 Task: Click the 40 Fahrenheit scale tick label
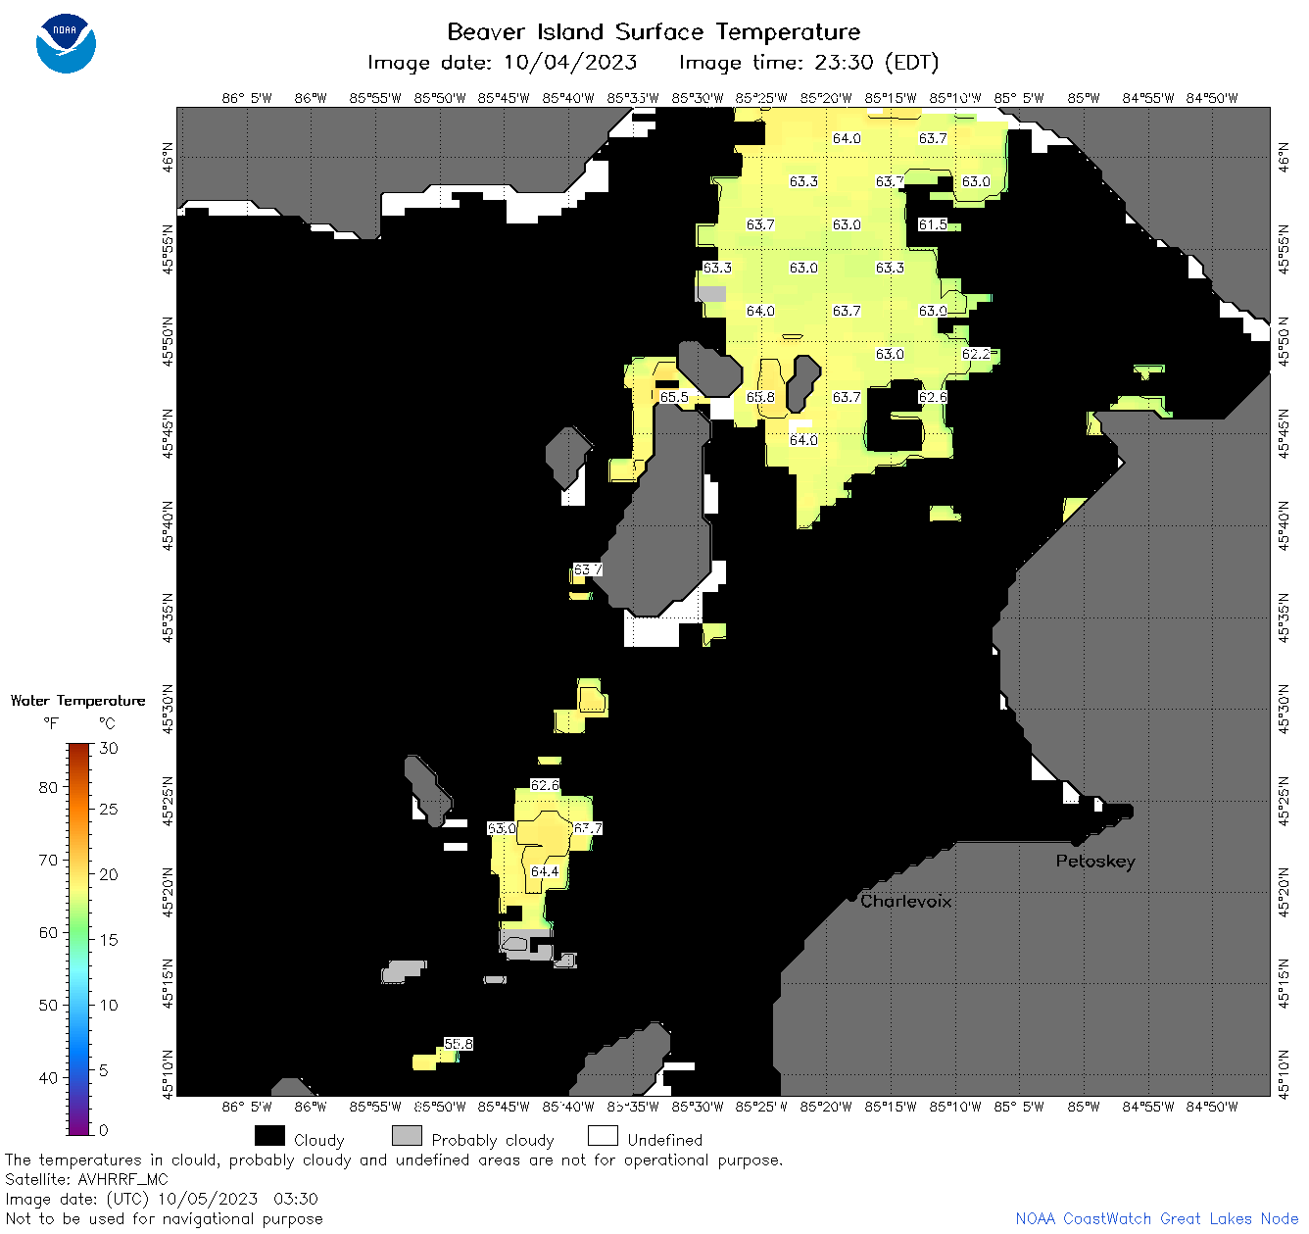coord(48,1077)
